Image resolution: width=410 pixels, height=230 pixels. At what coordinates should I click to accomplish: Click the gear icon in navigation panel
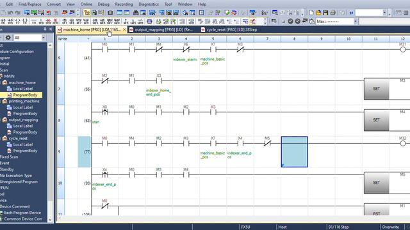[8, 38]
